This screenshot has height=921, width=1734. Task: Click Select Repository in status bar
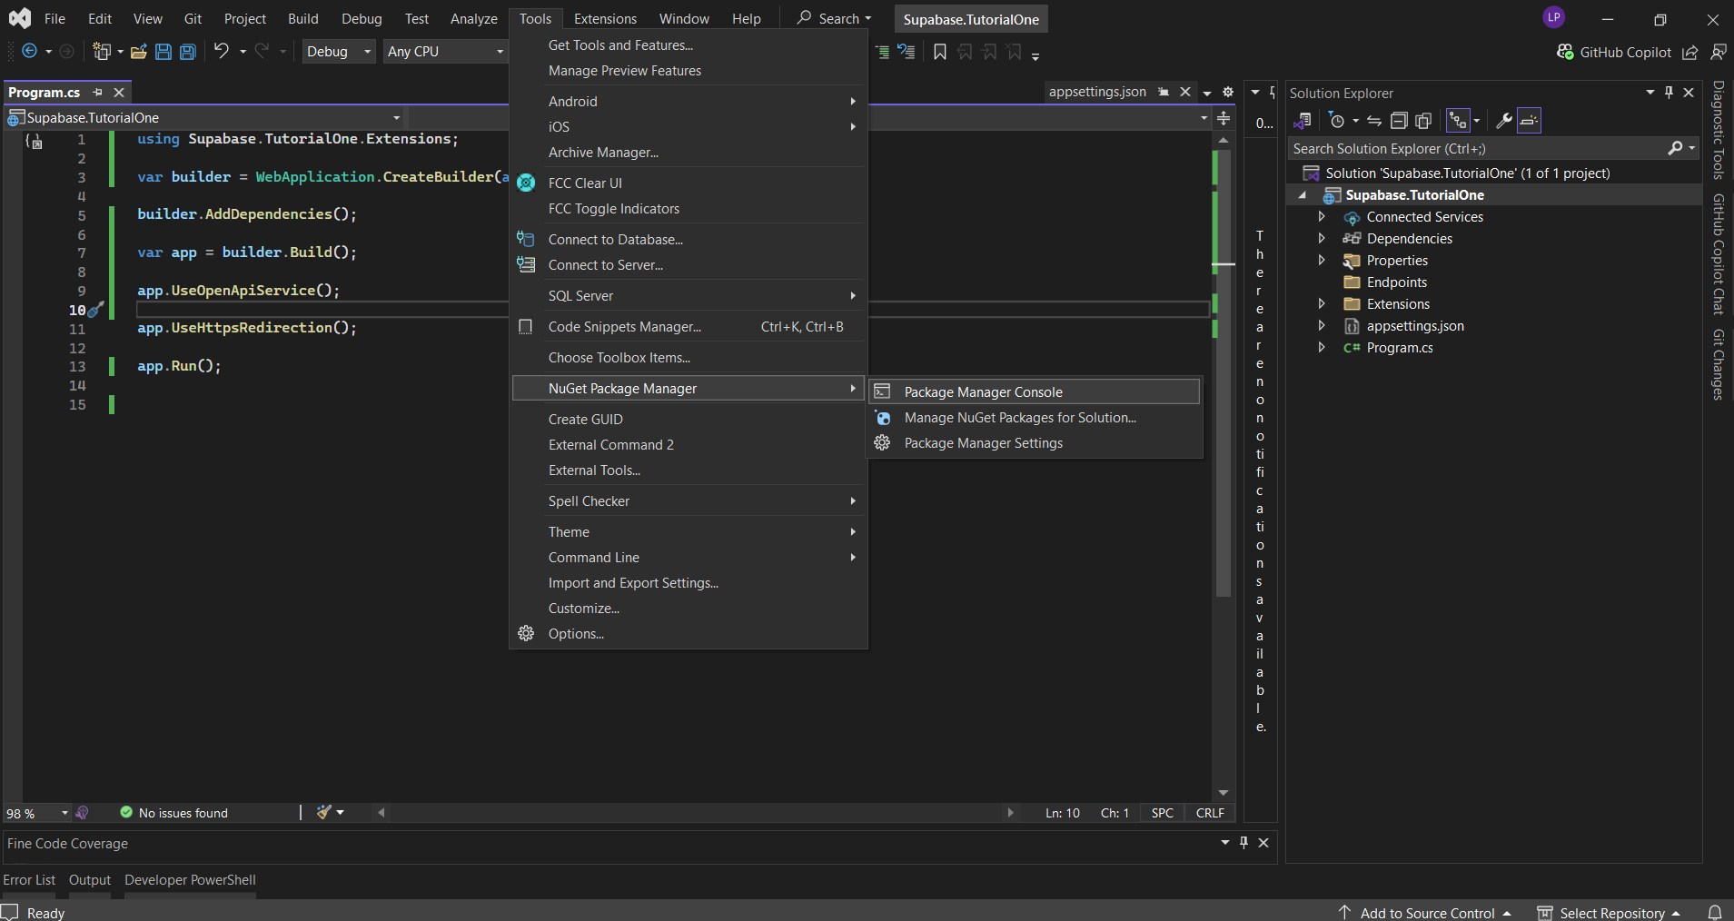click(1610, 913)
